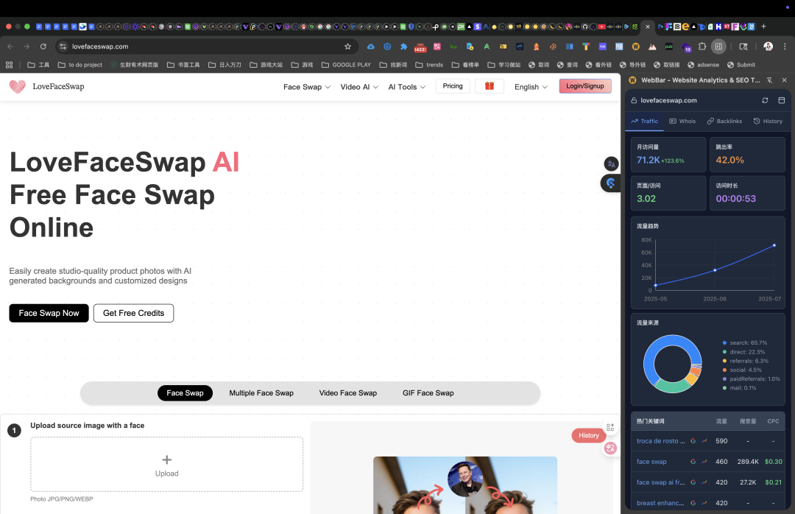Click the 'search: 65.7%' legend entry

(745, 343)
